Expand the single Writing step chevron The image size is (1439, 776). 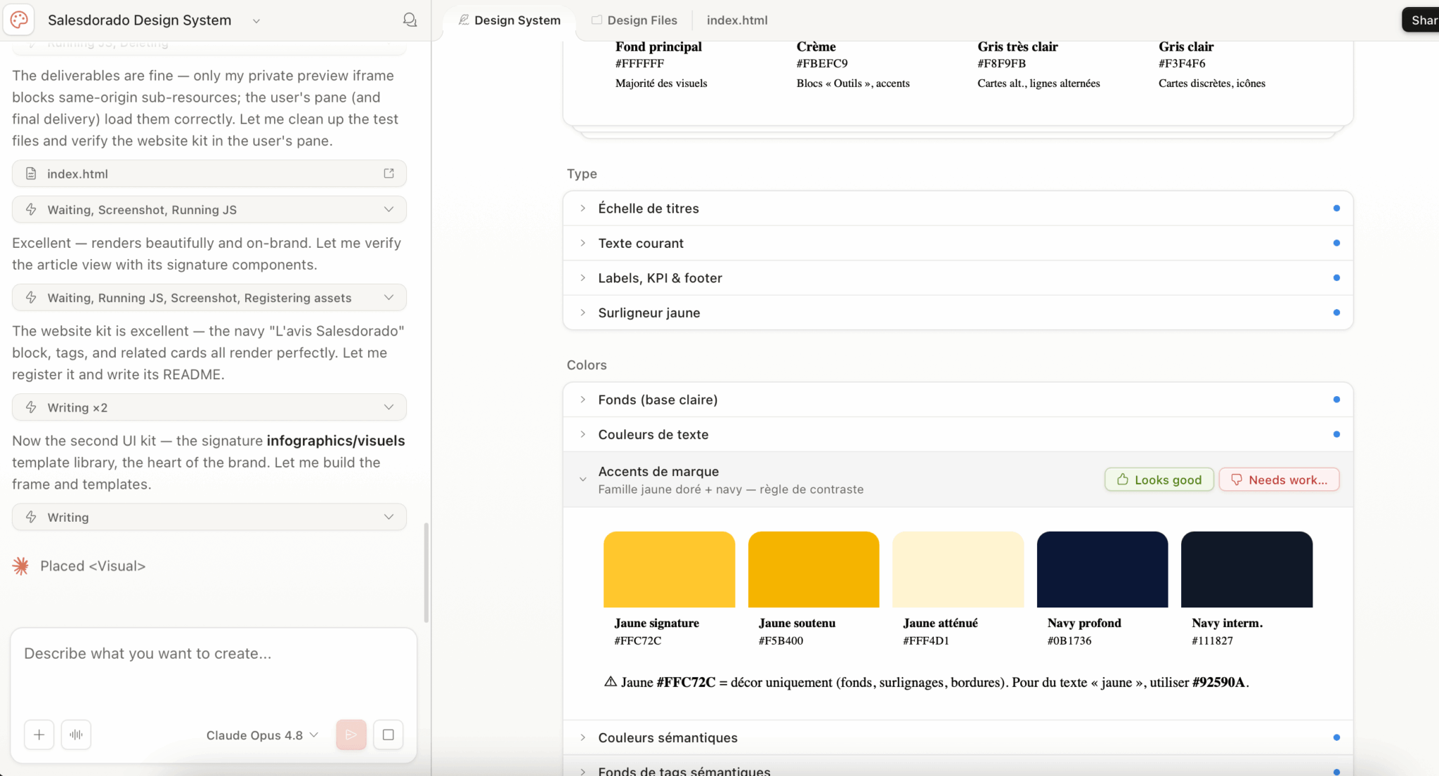pyautogui.click(x=389, y=517)
